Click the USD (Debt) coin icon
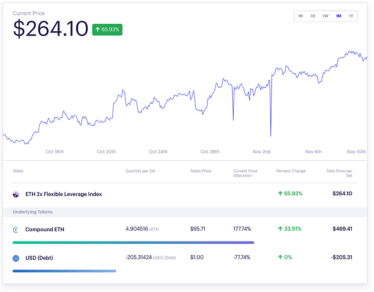The image size is (374, 292). [16, 258]
